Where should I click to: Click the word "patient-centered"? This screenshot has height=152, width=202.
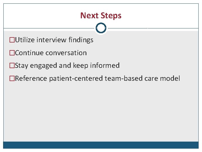click(x=76, y=79)
